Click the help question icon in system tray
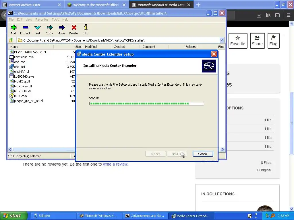 click(x=249, y=216)
